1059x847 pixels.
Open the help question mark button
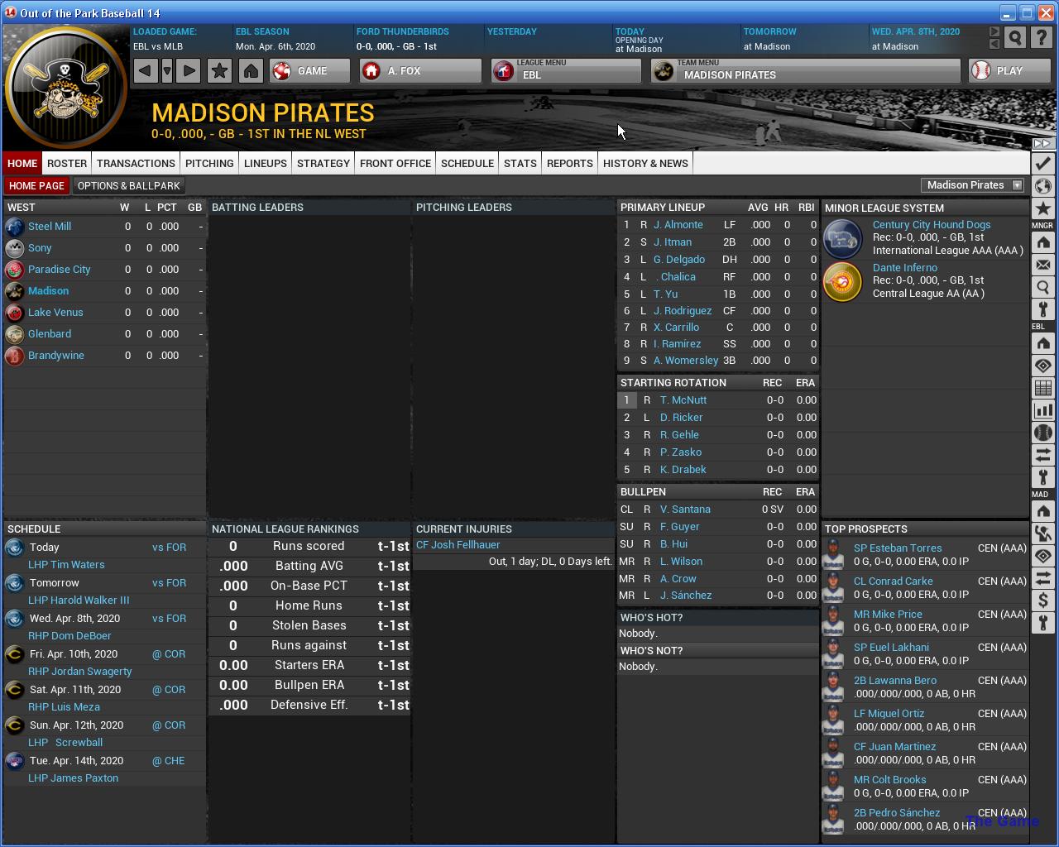(x=1042, y=38)
